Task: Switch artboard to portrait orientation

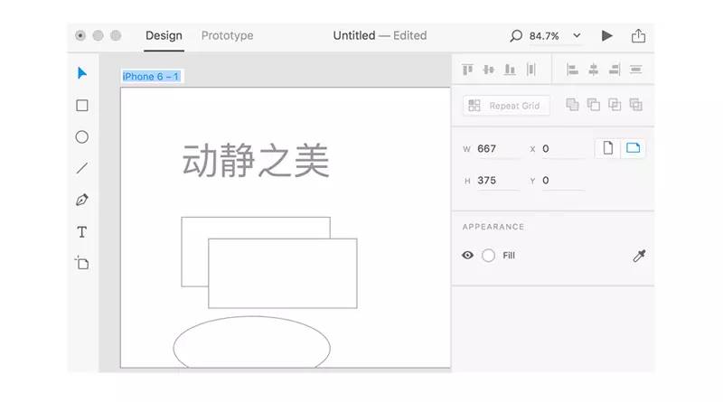Action: (x=608, y=148)
